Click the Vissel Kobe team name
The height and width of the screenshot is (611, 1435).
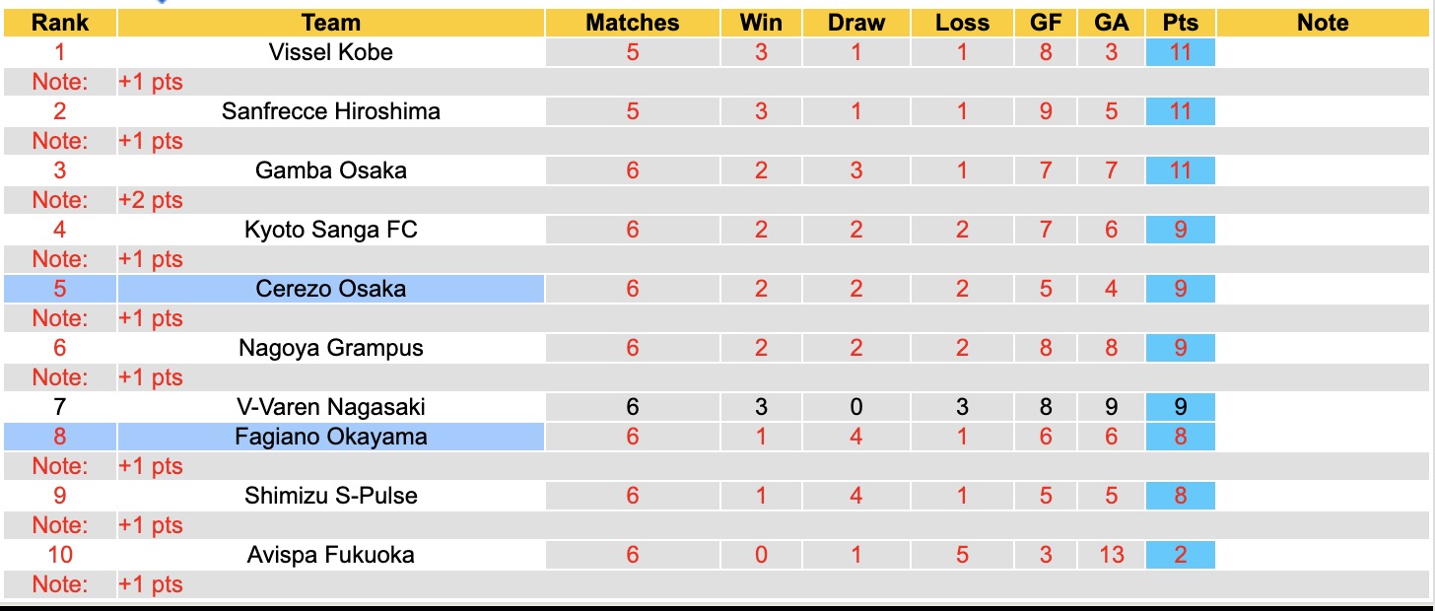pos(330,52)
